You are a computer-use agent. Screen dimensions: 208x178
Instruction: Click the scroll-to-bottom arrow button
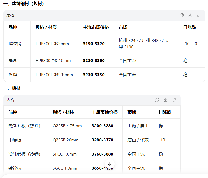pos(110,164)
